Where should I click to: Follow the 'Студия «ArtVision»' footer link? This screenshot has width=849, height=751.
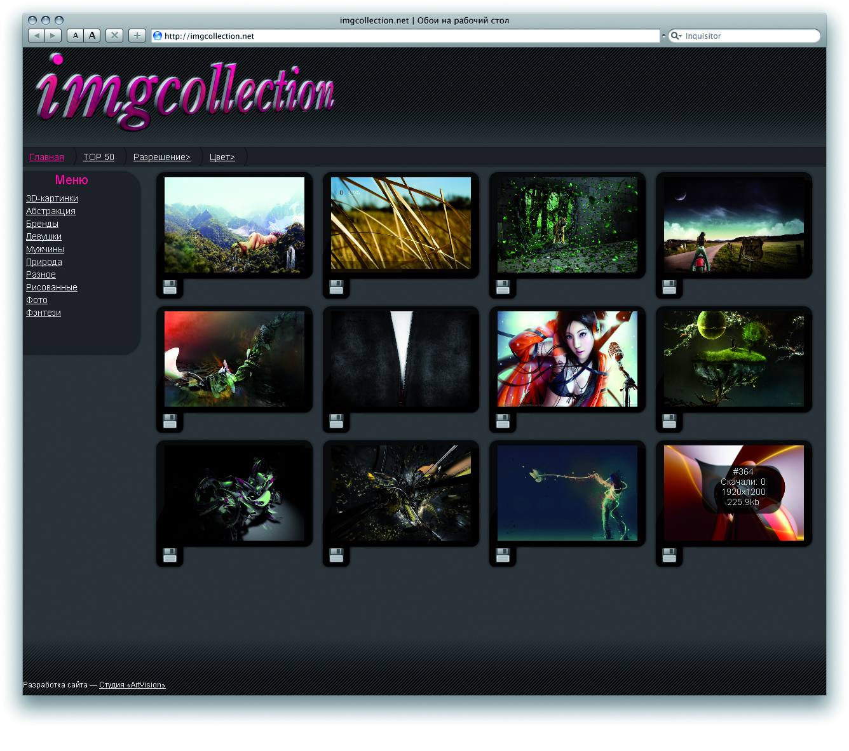[x=132, y=685]
